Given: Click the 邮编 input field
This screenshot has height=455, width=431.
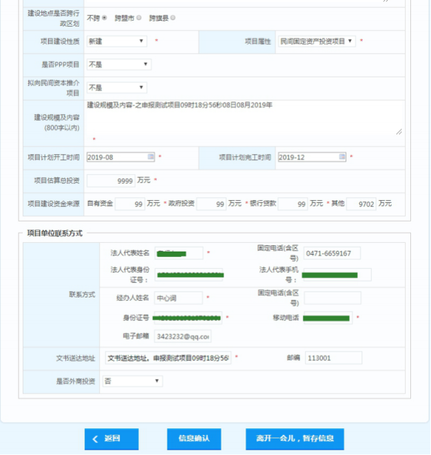Looking at the screenshot, I should coord(333,358).
